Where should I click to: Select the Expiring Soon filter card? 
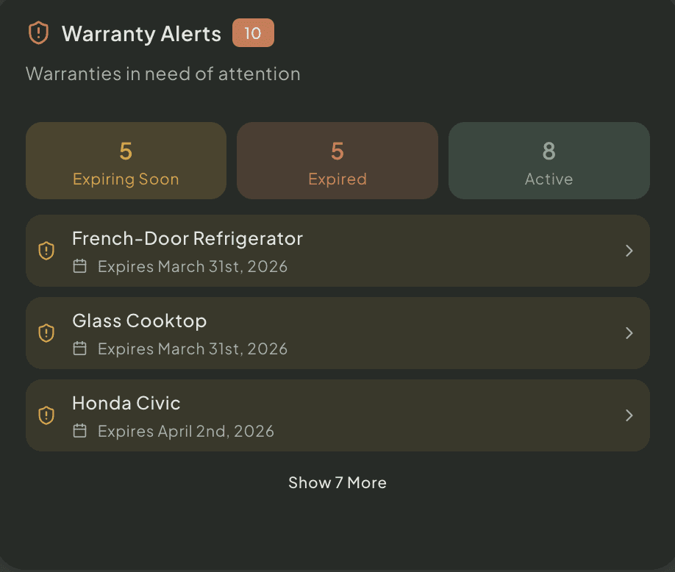(x=126, y=160)
